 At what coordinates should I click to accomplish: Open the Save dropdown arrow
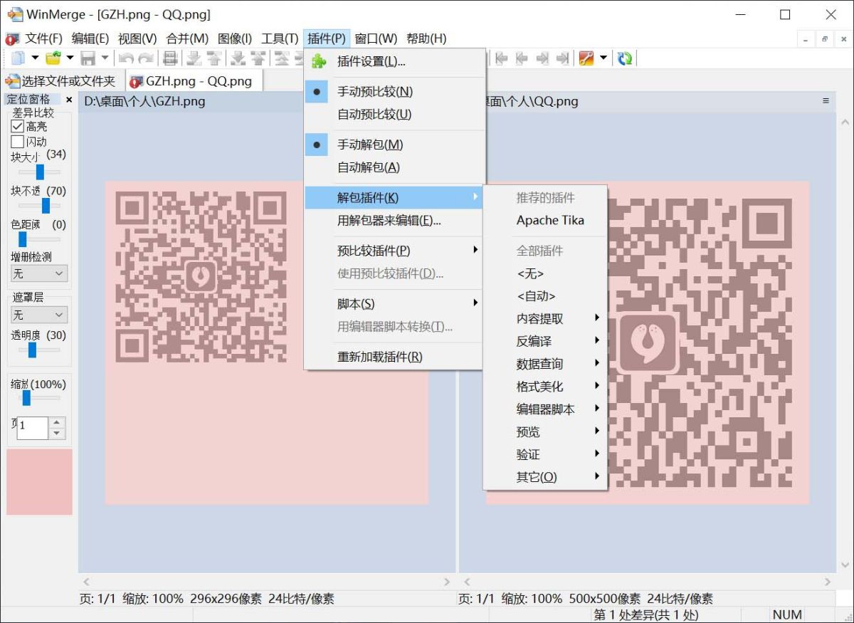tap(105, 58)
